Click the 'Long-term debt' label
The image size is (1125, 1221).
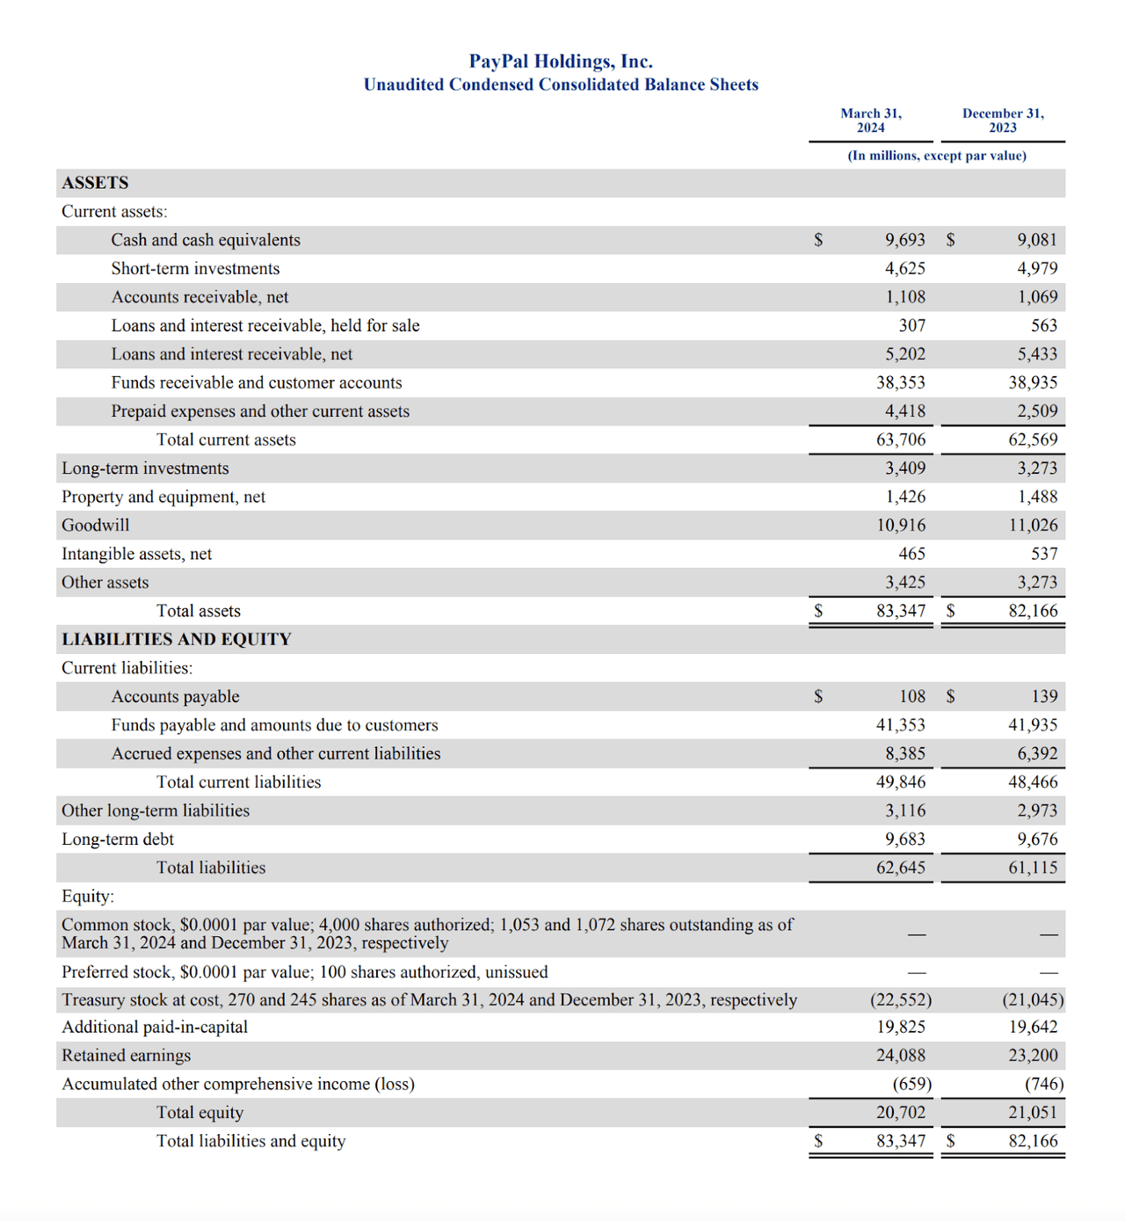118,839
